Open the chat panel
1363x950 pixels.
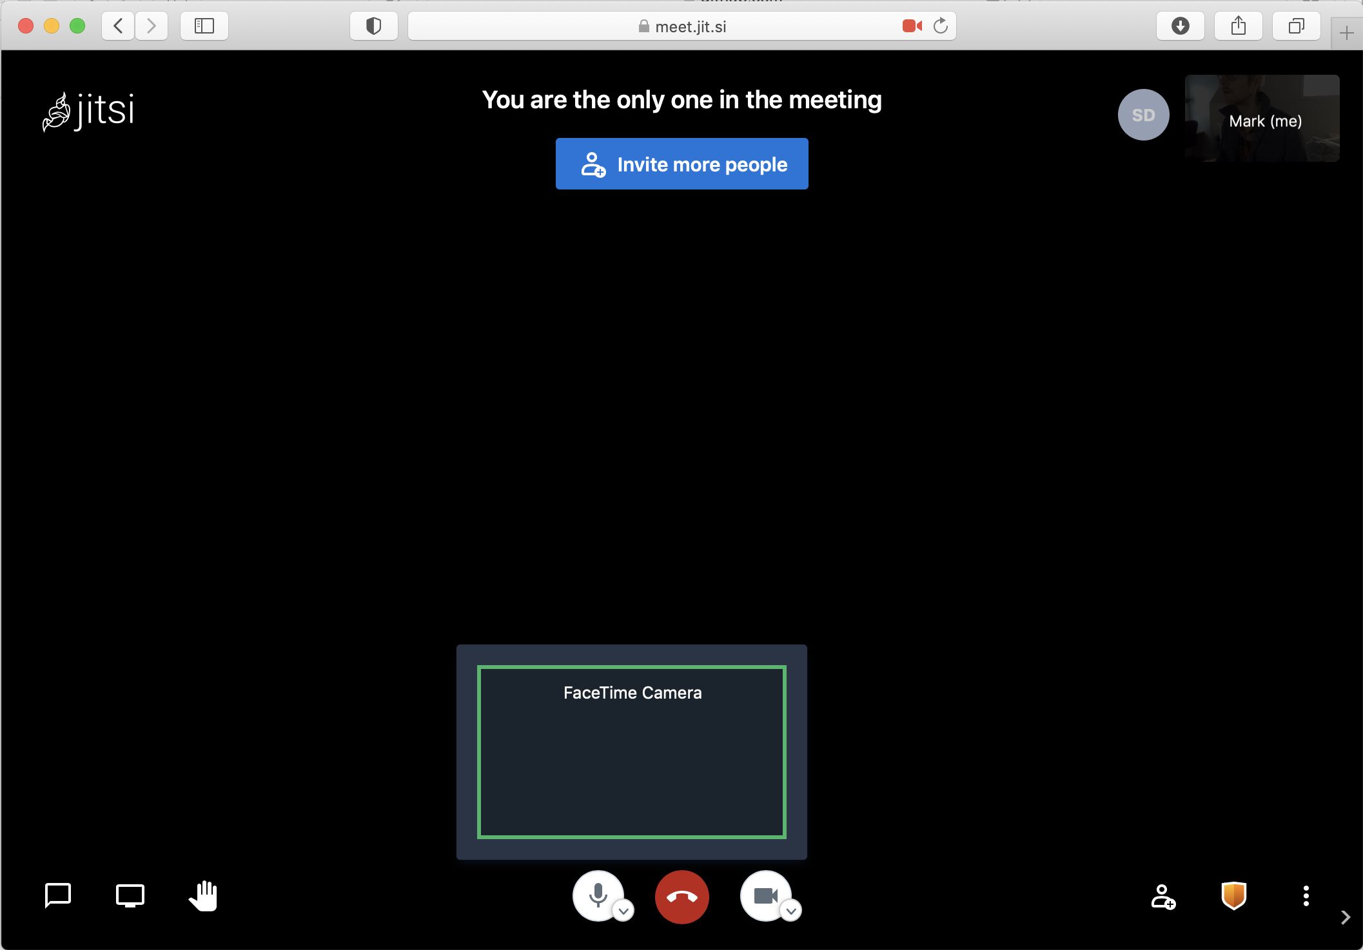pos(57,896)
